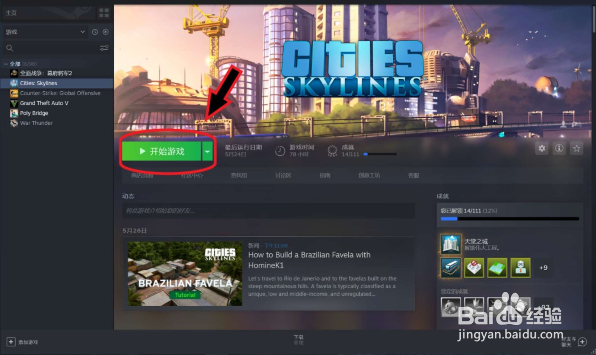Click the 游戏时间 clock icon
Image resolution: width=596 pixels, height=355 pixels.
tap(280, 151)
